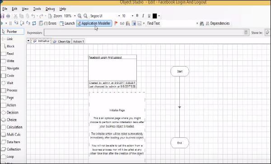Open the Tools menu

tap(37, 9)
